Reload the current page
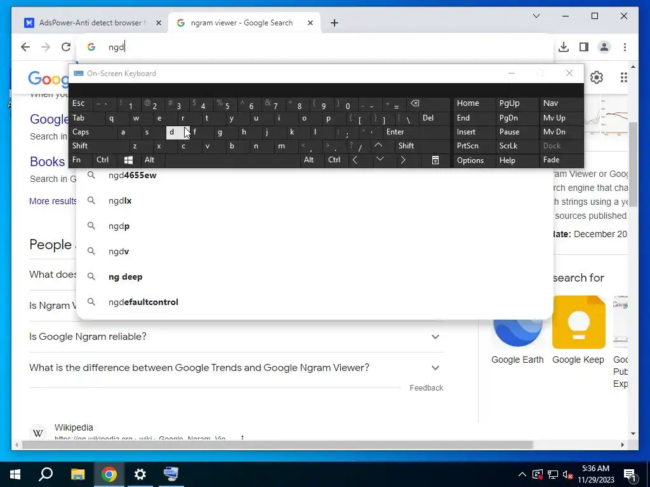This screenshot has height=487, width=650. [66, 47]
